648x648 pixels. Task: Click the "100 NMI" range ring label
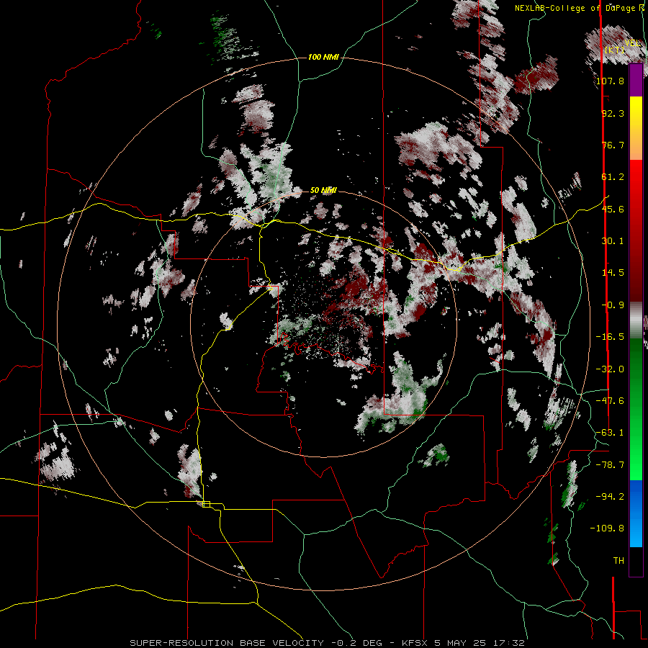point(323,57)
